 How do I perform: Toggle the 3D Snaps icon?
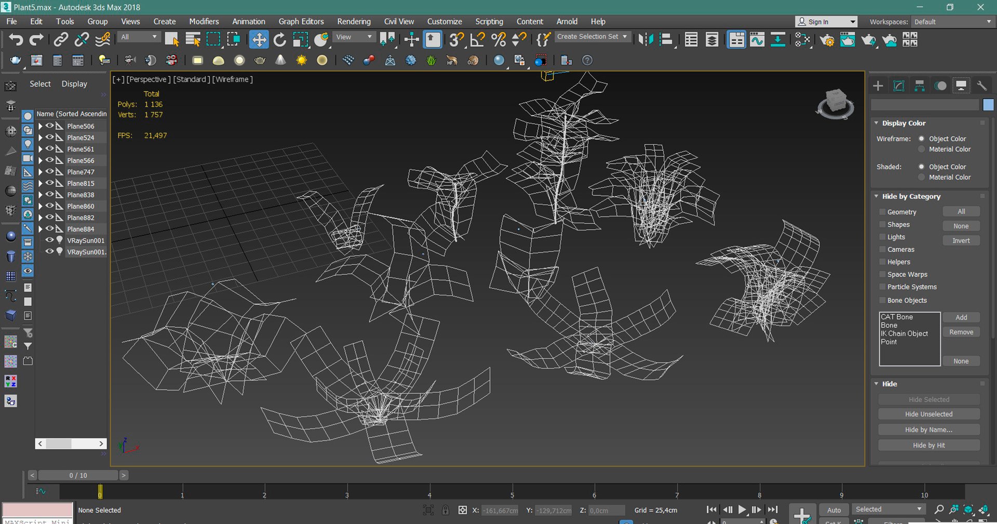tap(456, 39)
